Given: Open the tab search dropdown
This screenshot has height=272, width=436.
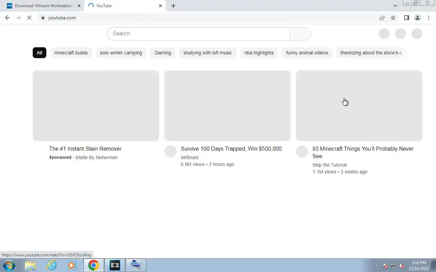Looking at the screenshot, I should 395,6.
